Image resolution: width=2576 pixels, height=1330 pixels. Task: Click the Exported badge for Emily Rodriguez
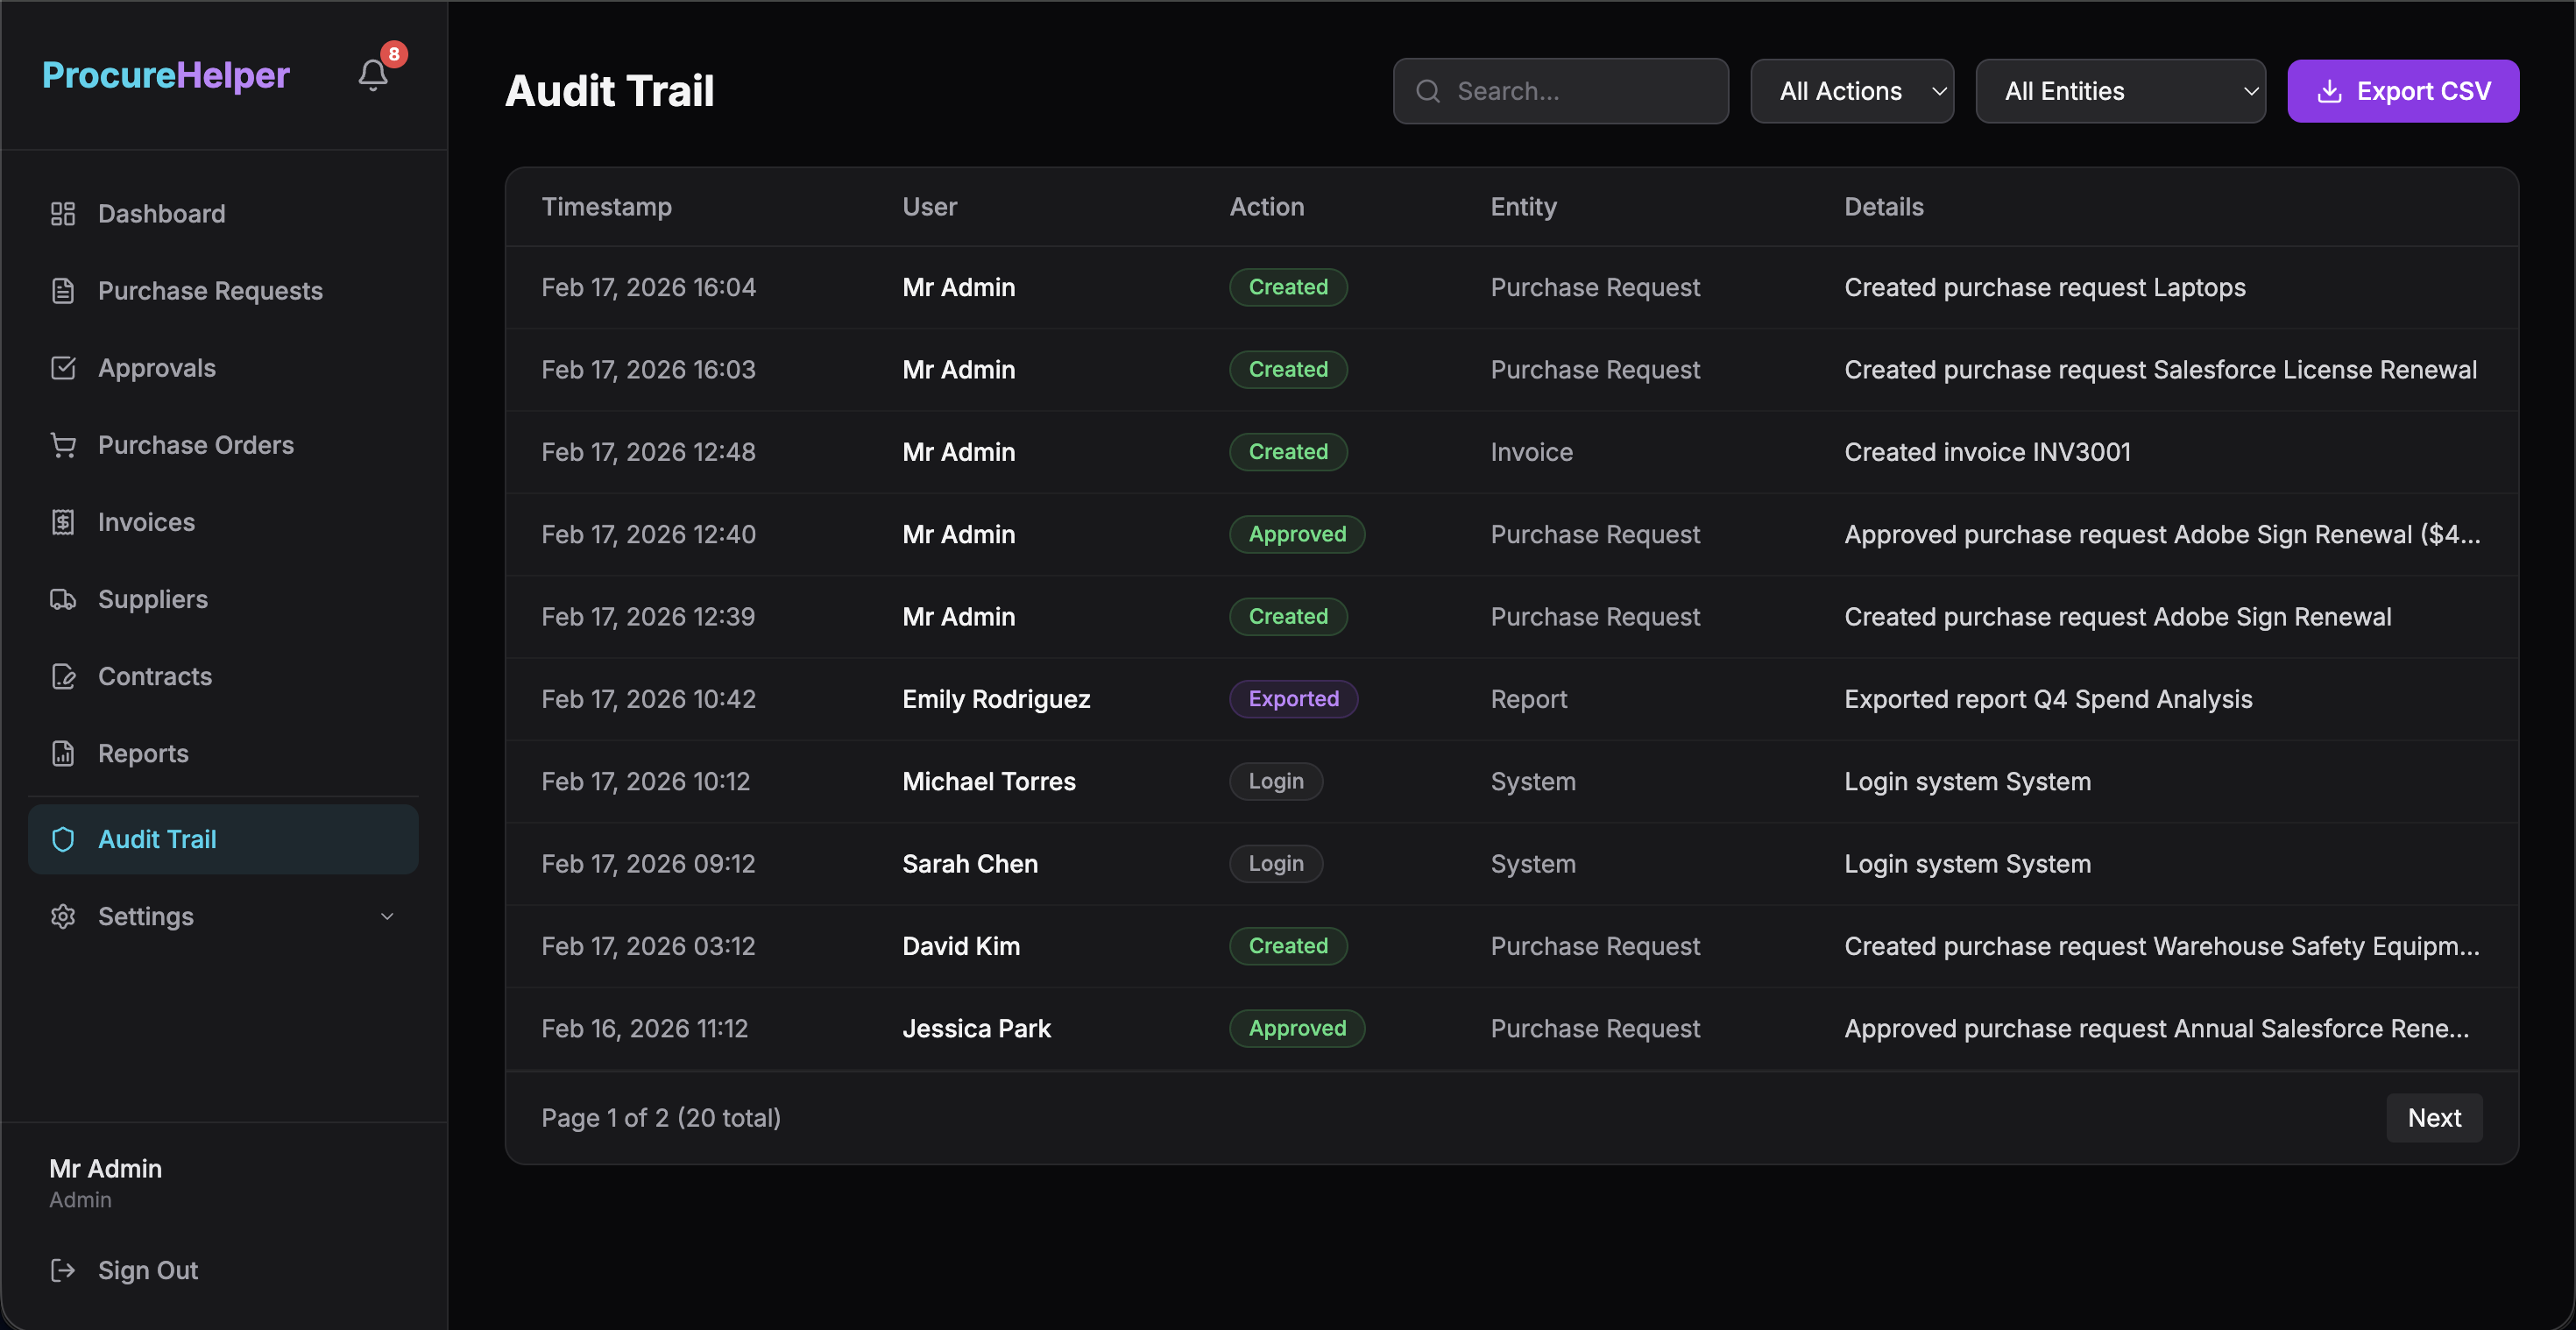pyautogui.click(x=1293, y=699)
